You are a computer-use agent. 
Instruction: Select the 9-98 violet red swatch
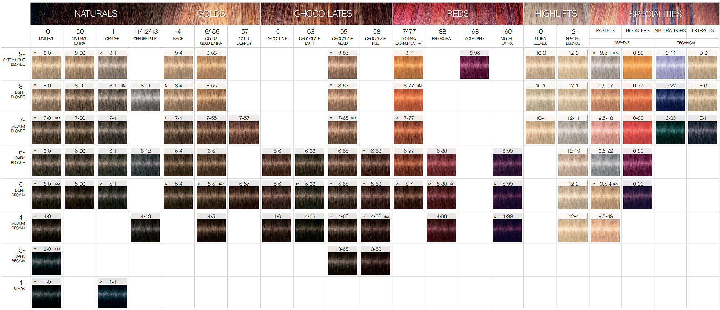tap(474, 67)
